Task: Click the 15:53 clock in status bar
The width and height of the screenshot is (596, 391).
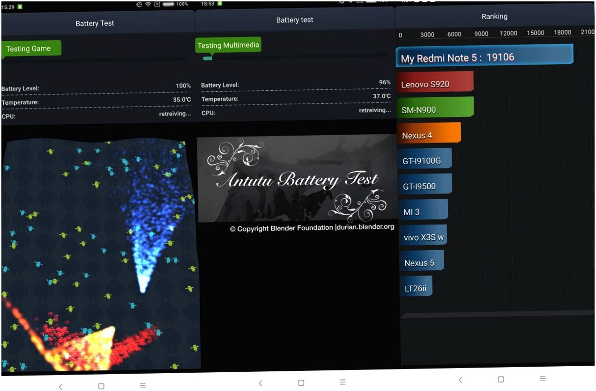Action: pyautogui.click(x=208, y=4)
